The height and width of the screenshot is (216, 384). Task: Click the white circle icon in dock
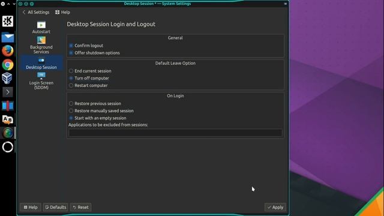pyautogui.click(x=8, y=147)
